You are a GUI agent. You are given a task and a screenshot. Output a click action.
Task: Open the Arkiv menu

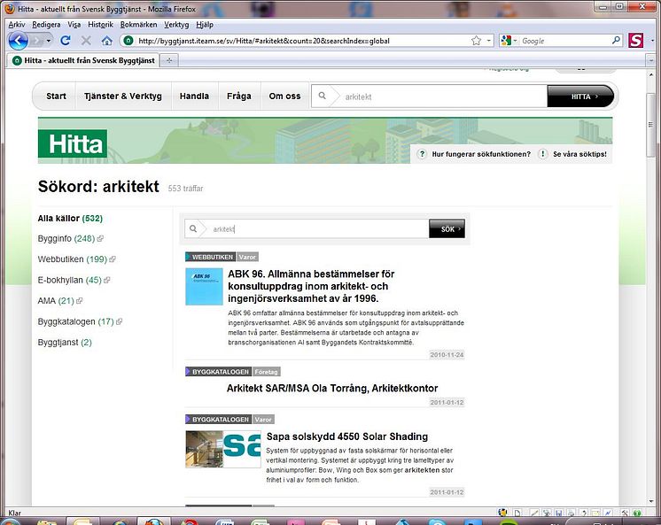(17, 25)
